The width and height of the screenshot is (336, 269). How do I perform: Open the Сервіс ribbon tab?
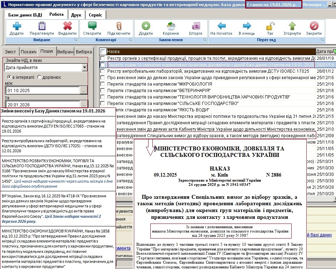point(95,15)
